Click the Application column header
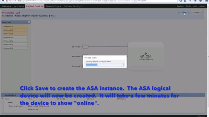The height and width of the screenshot is (117, 209). click(10, 95)
